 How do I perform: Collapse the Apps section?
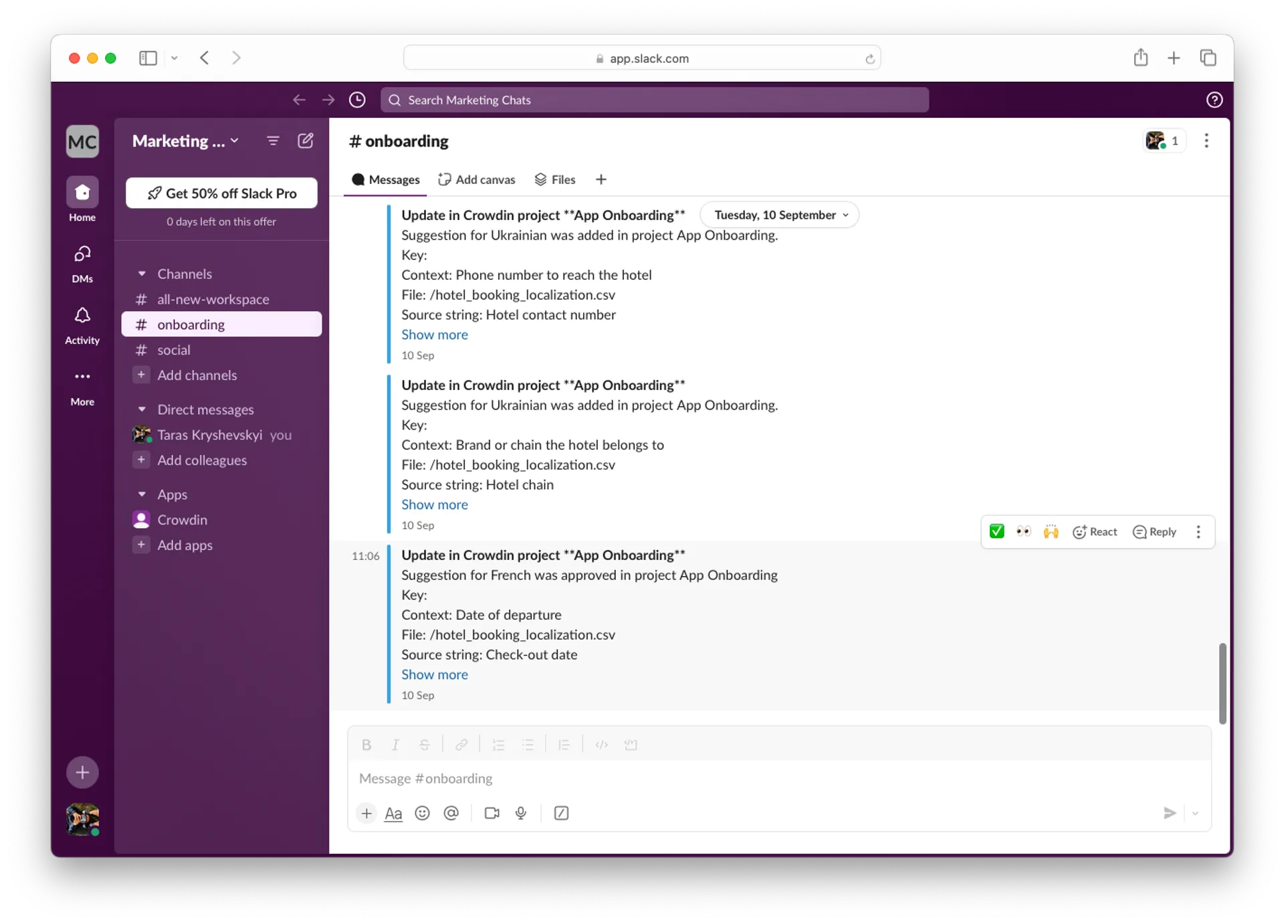[x=142, y=494]
